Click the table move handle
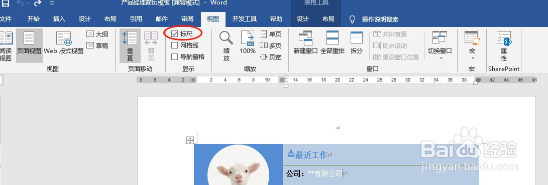Image resolution: width=548 pixels, height=185 pixels. coord(190,140)
